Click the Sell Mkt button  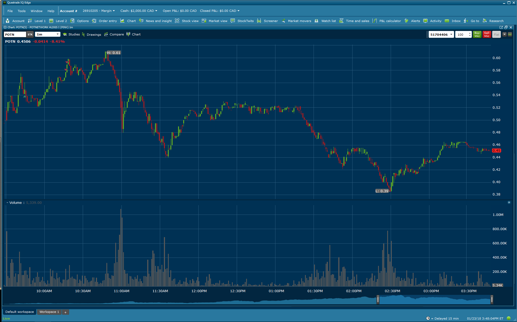[x=487, y=34]
